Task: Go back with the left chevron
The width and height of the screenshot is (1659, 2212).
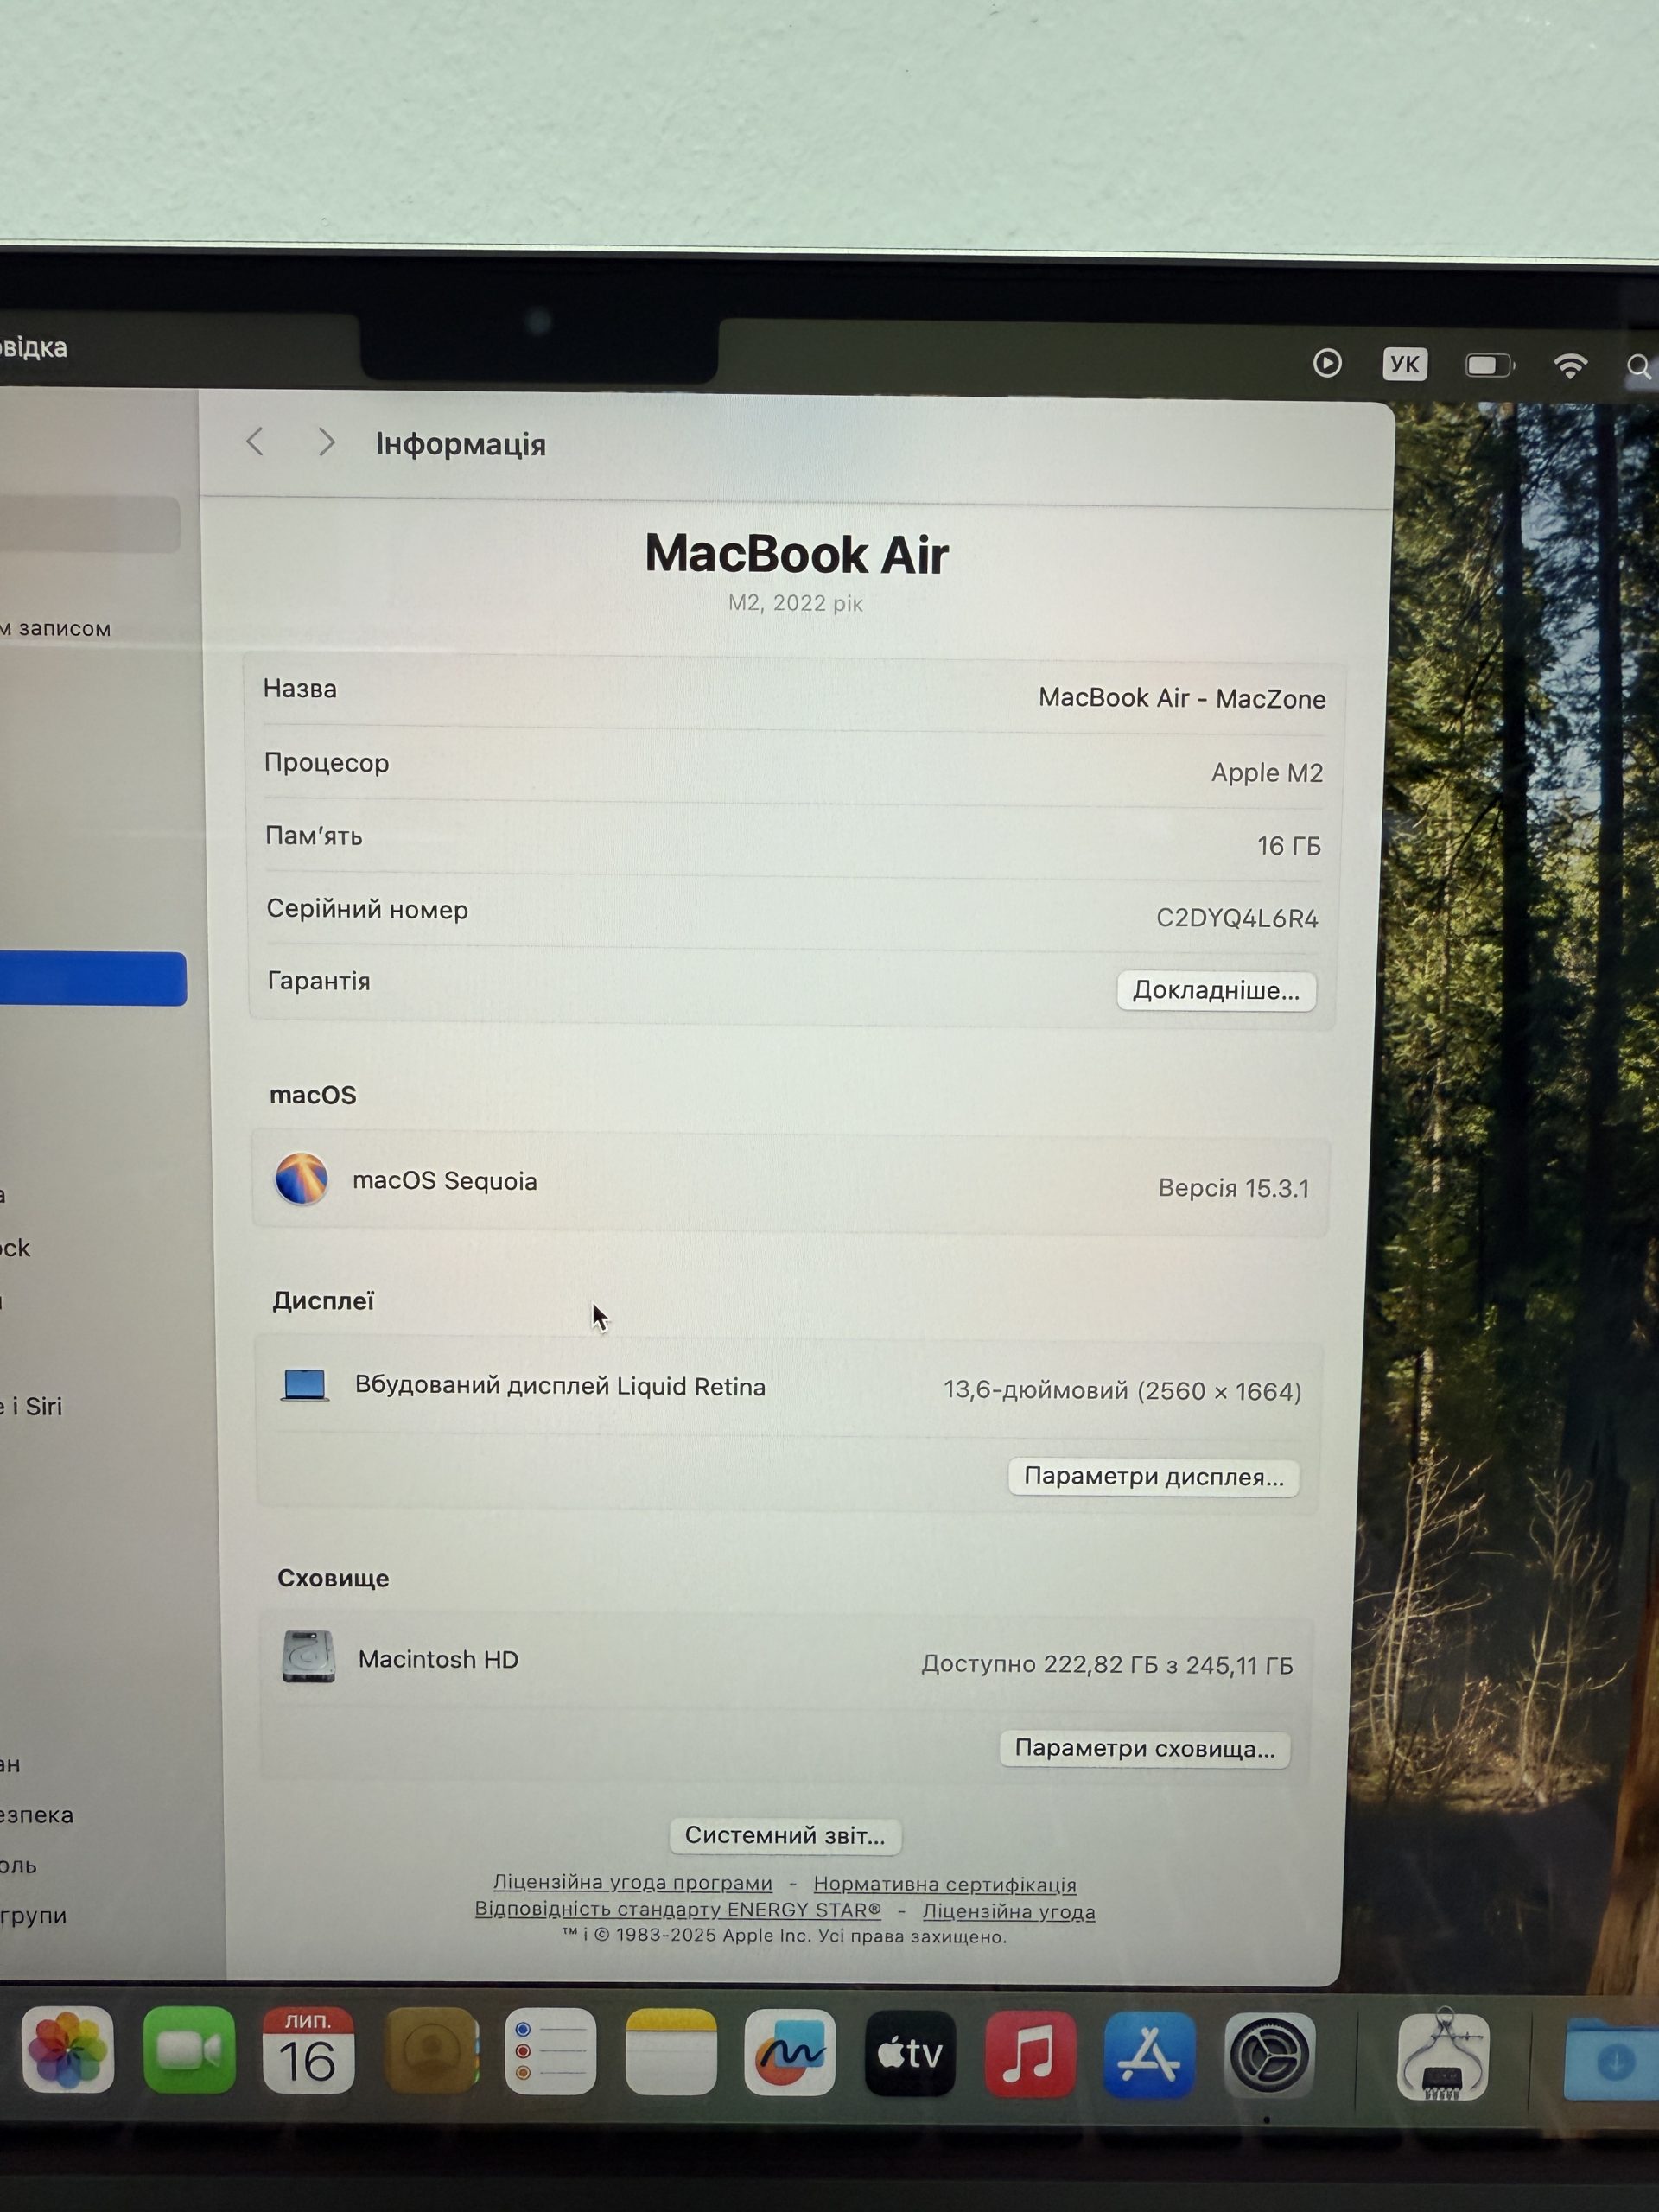Action: [255, 441]
